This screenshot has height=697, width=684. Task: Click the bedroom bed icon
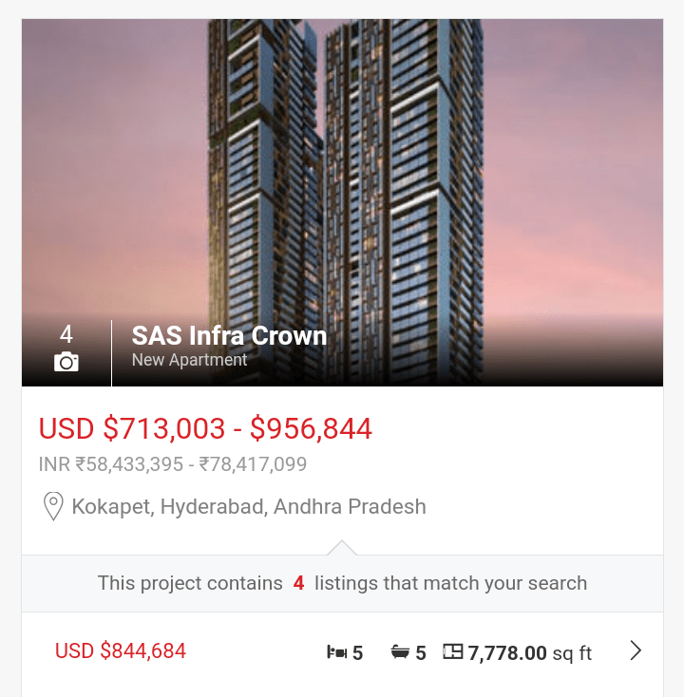(336, 652)
